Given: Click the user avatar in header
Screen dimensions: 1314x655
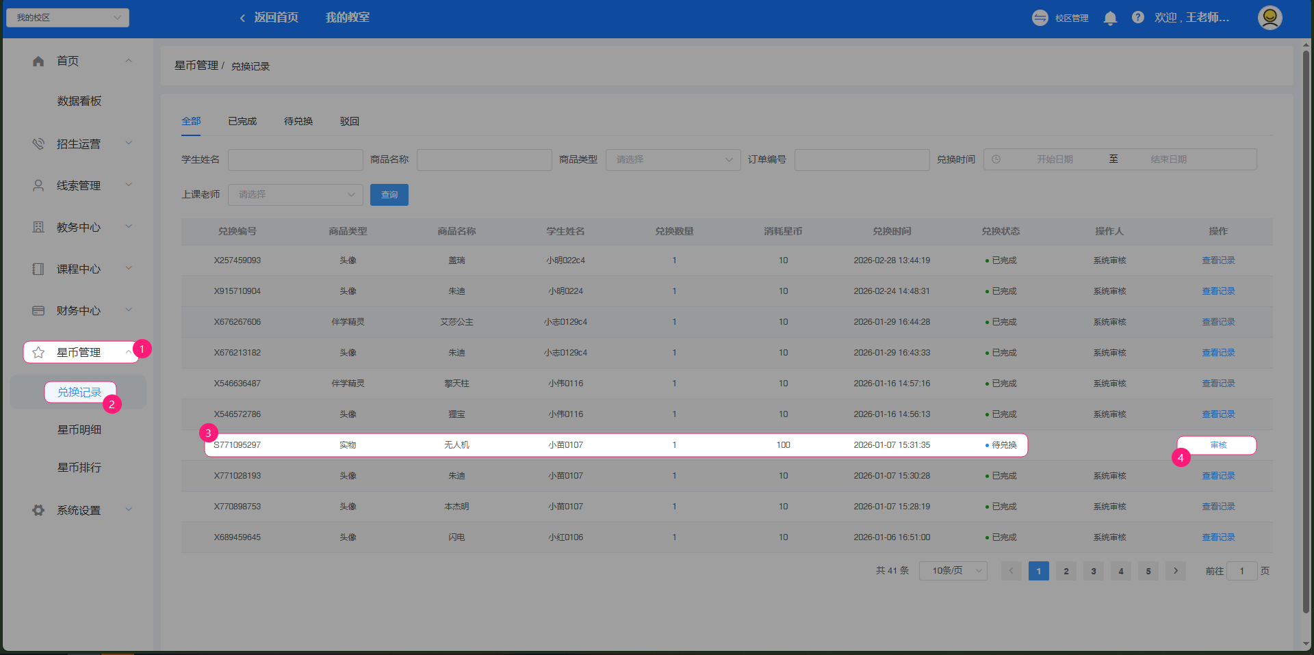Looking at the screenshot, I should (1270, 18).
